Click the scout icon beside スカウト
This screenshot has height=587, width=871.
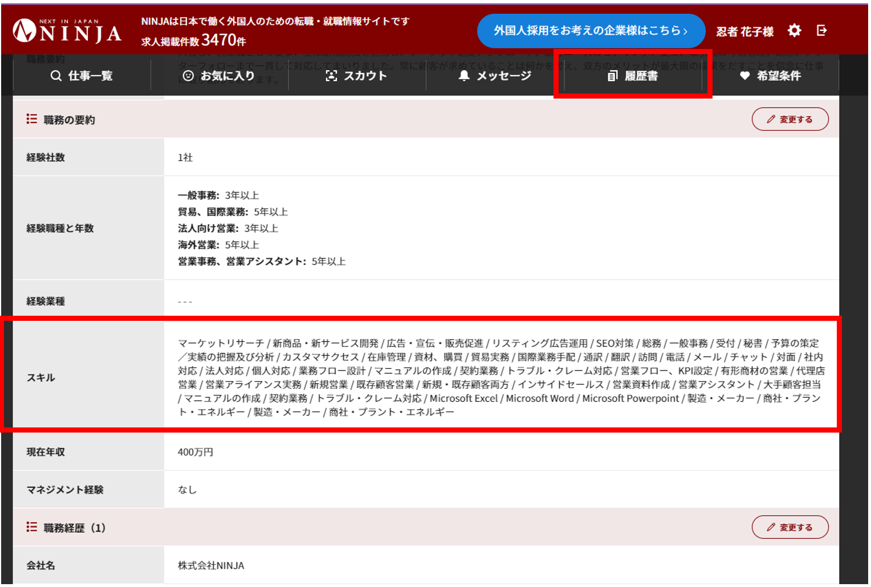coord(331,76)
